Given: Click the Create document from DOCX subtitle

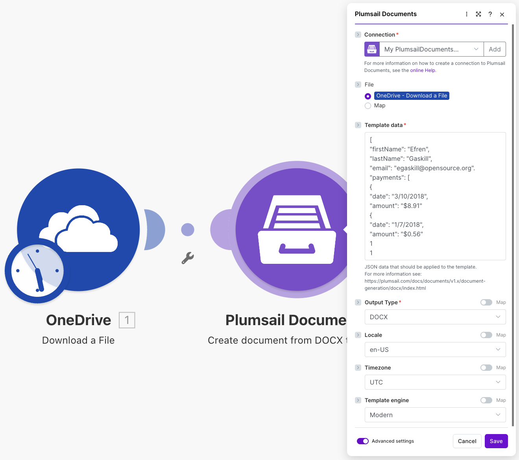Looking at the screenshot, I should [277, 340].
